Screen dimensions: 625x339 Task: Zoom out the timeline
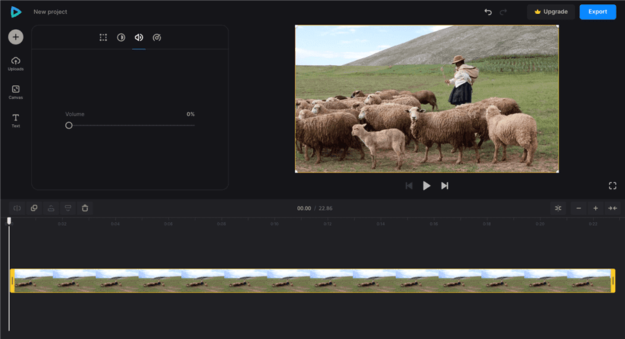click(578, 208)
